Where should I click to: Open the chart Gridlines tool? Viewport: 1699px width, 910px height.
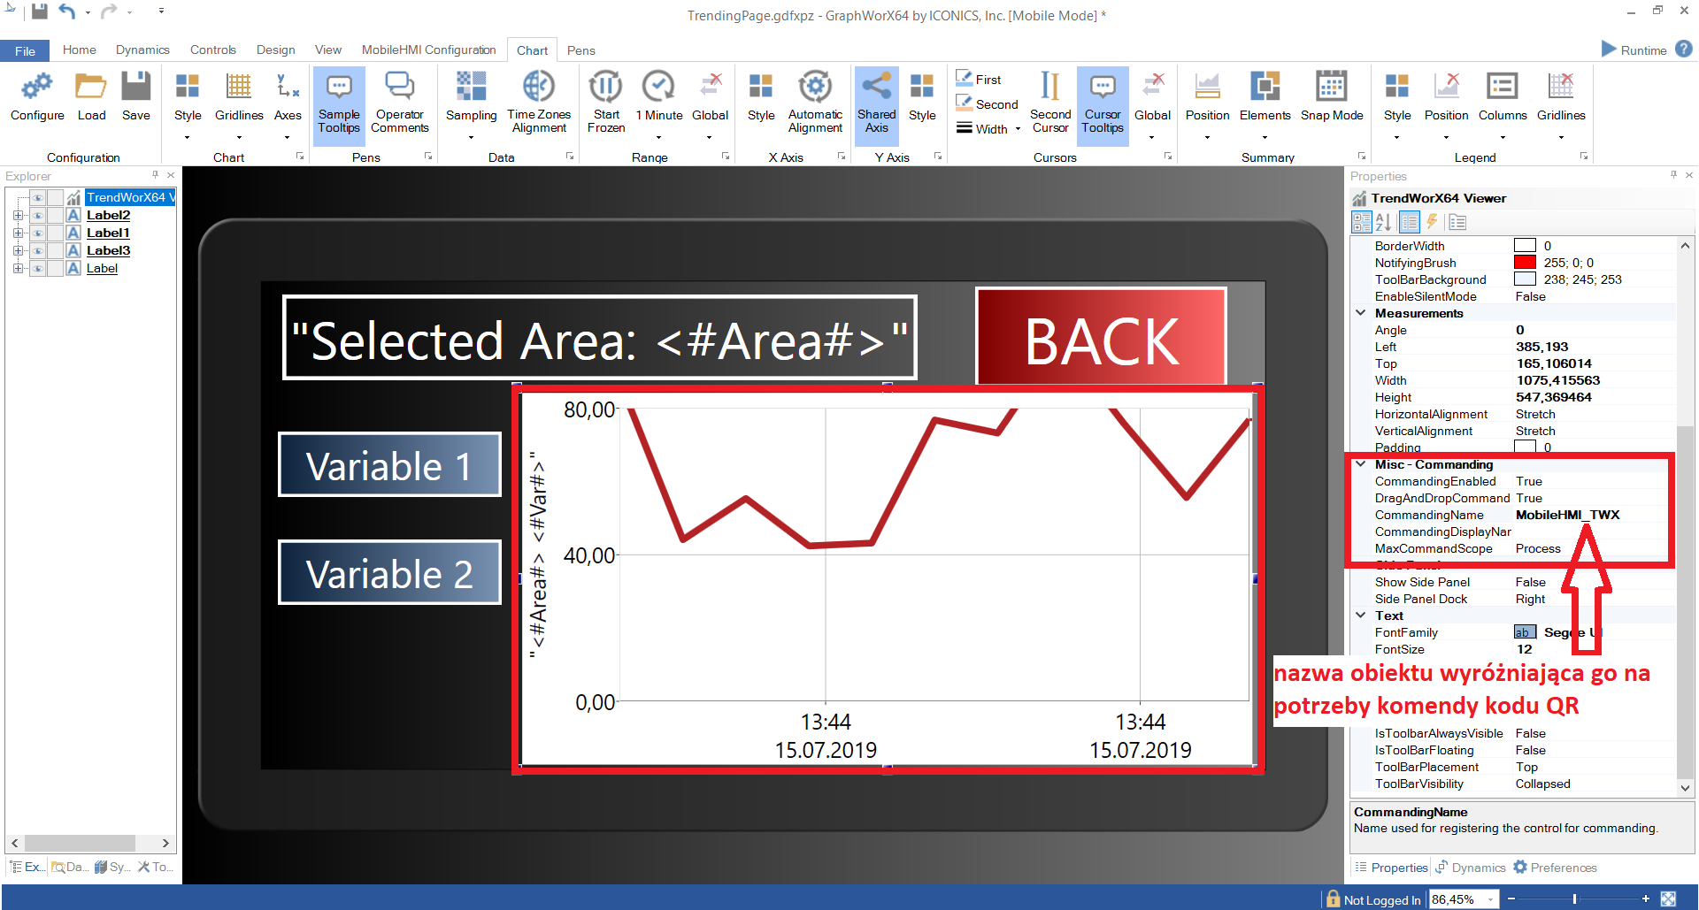[239, 104]
